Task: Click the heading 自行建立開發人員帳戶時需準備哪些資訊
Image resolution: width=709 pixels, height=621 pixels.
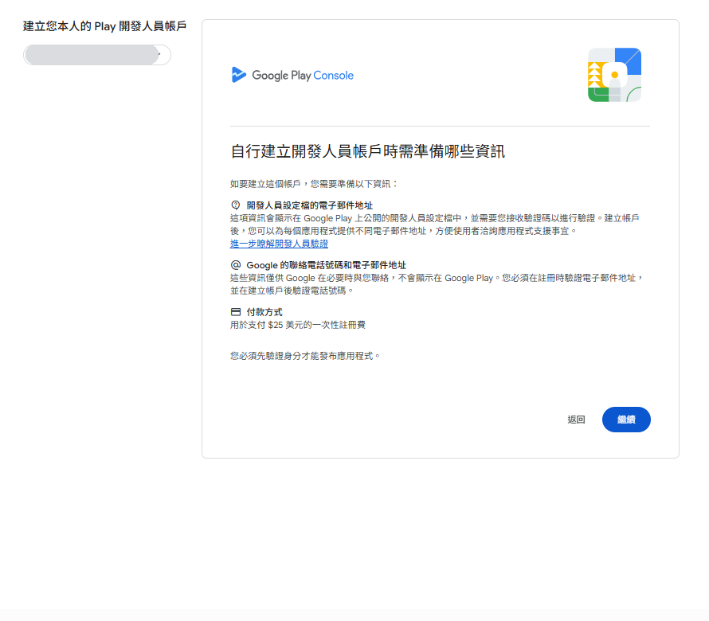Action: 367,151
